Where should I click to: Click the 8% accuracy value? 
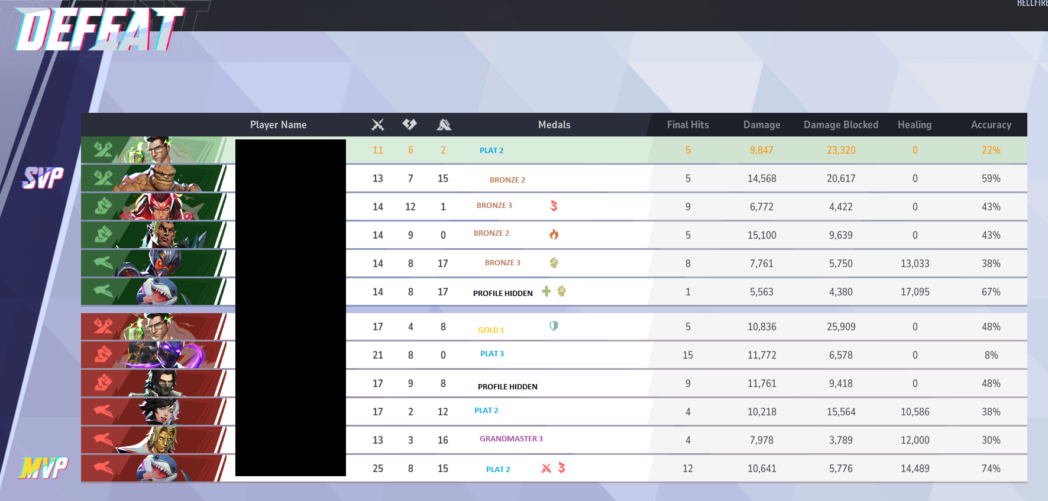click(x=991, y=355)
